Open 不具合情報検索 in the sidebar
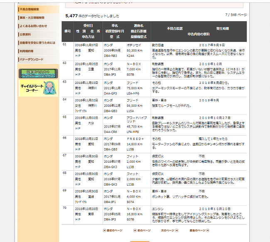The width and height of the screenshot is (270, 242). 38,9
